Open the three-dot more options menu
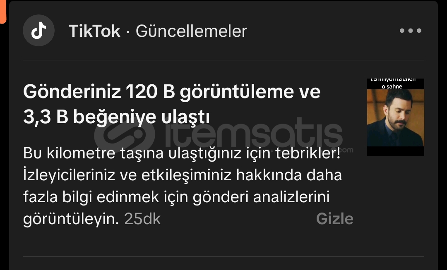 click(410, 31)
